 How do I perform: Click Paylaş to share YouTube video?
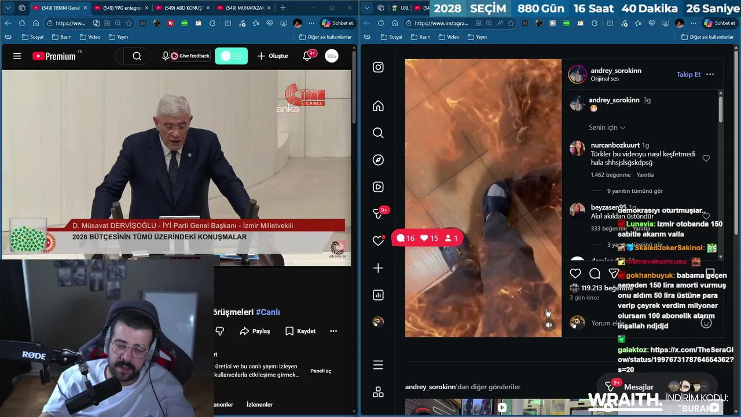tap(255, 331)
